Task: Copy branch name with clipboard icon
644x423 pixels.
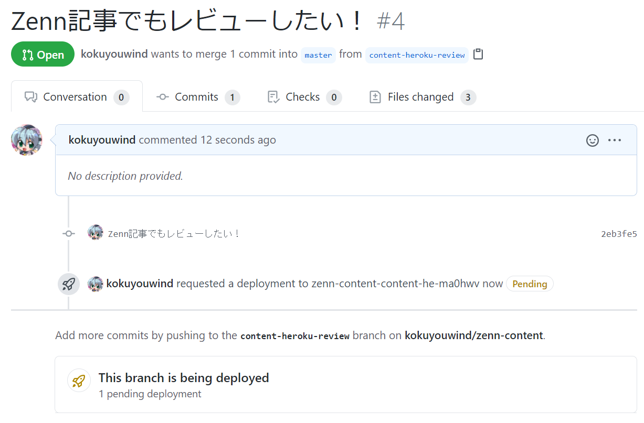Action: (478, 55)
